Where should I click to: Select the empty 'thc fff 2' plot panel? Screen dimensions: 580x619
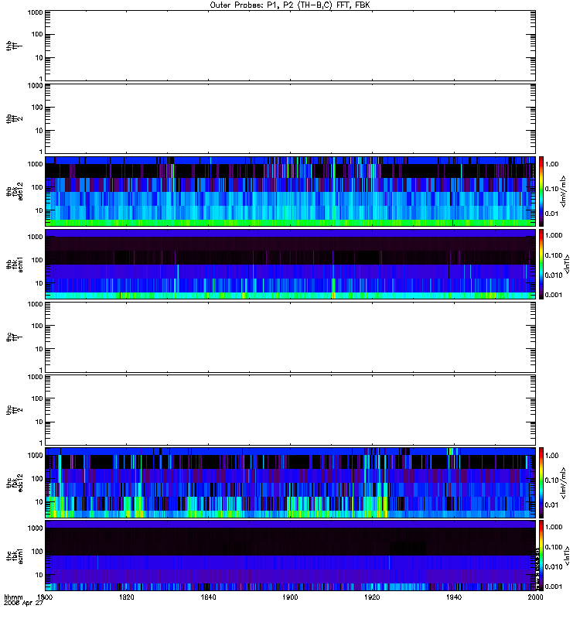tap(290, 410)
